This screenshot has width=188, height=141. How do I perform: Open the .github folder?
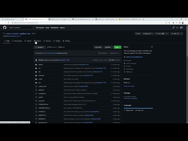click(x=41, y=65)
